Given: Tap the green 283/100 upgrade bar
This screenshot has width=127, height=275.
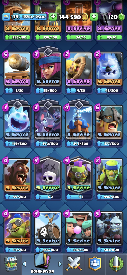Looking at the screenshot, I should click(x=17, y=37).
